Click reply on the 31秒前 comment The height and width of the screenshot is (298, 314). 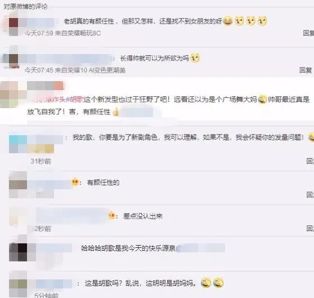coord(310,161)
